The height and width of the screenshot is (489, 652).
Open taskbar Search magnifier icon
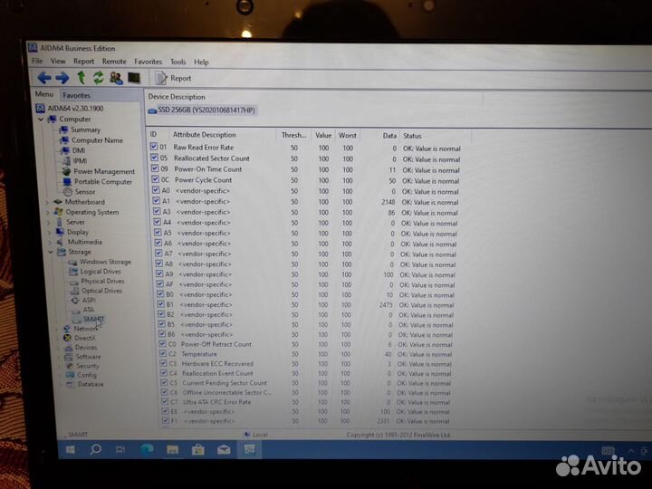coord(96,449)
